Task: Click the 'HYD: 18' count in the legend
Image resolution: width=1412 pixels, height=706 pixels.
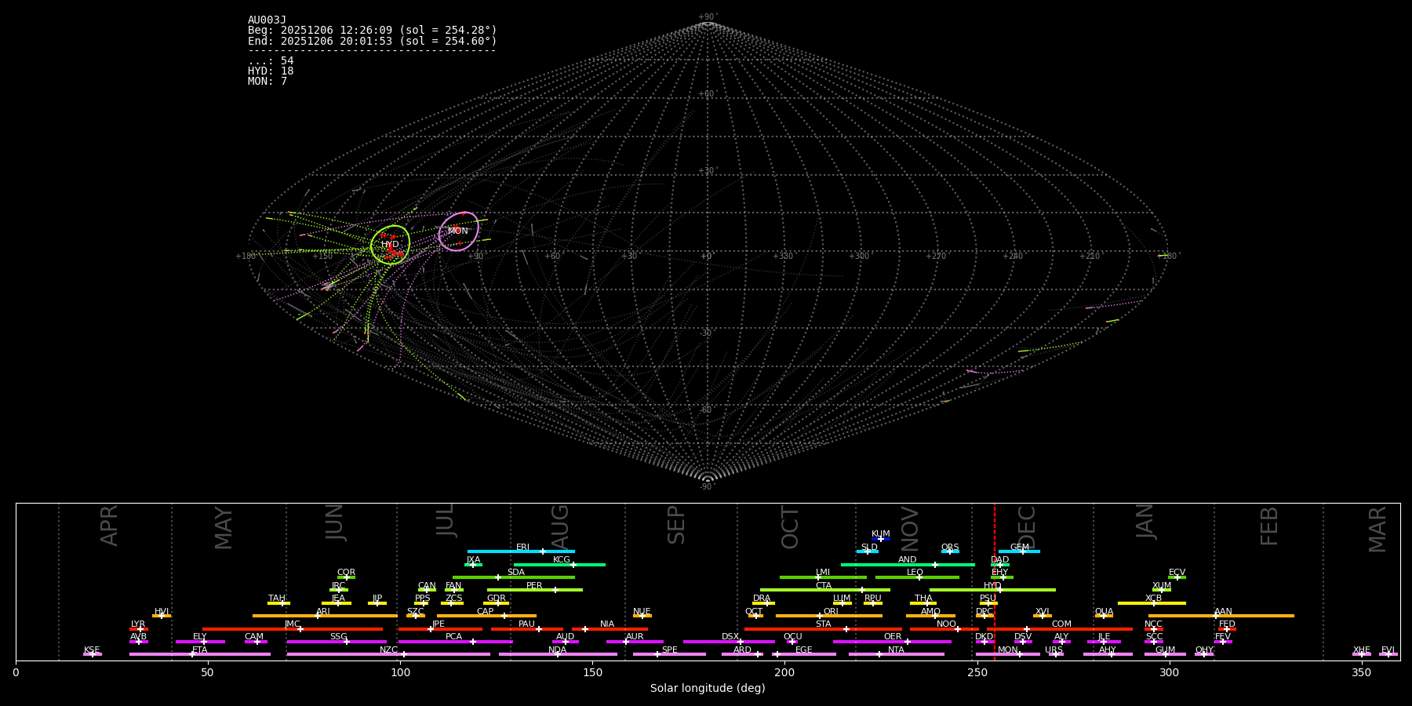Action: pyautogui.click(x=271, y=71)
